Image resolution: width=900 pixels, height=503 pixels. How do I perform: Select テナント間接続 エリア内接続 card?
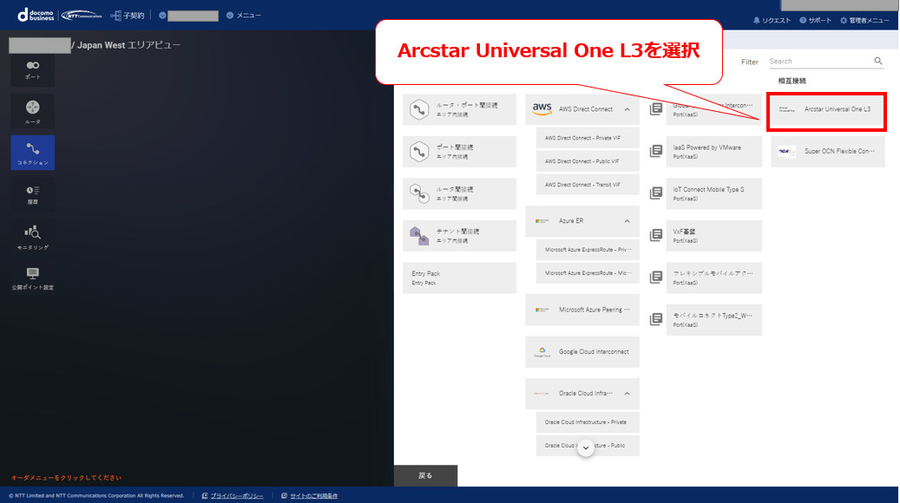click(459, 236)
